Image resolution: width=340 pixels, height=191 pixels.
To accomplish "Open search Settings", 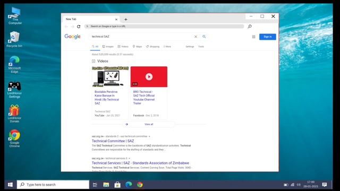I will tap(190, 47).
